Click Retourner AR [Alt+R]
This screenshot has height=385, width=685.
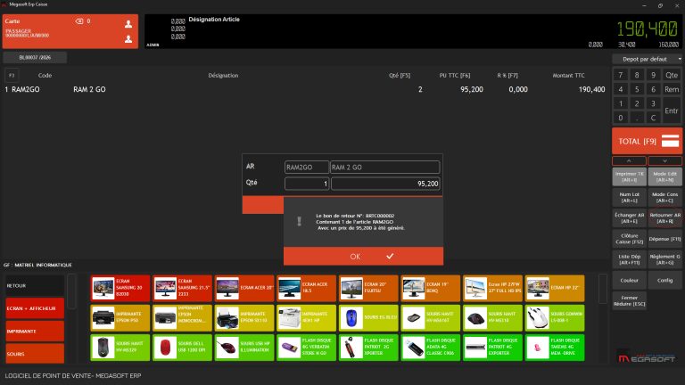pyautogui.click(x=664, y=217)
